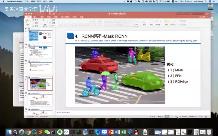Open the Shape Outline dropdown
Viewport: 218px width, 136px height.
(184, 25)
